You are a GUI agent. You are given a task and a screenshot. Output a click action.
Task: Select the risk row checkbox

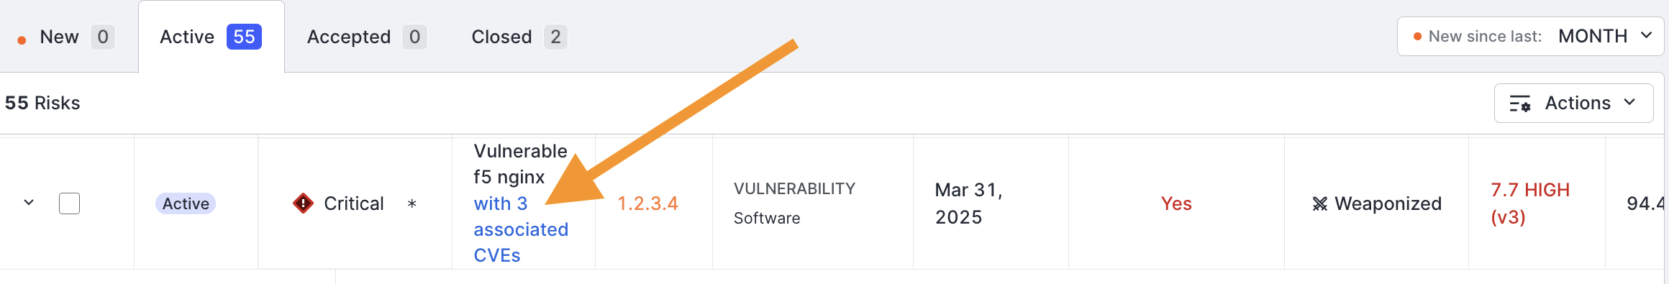coord(69,203)
